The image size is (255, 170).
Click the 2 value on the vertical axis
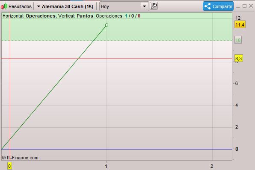point(237,127)
